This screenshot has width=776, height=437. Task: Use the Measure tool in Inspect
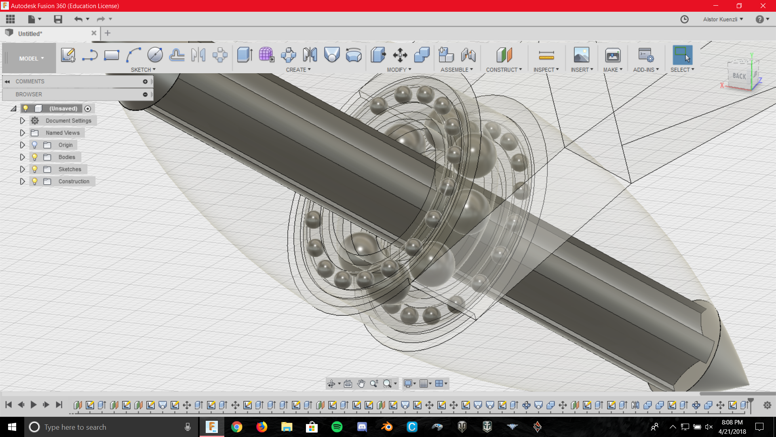[x=546, y=55]
